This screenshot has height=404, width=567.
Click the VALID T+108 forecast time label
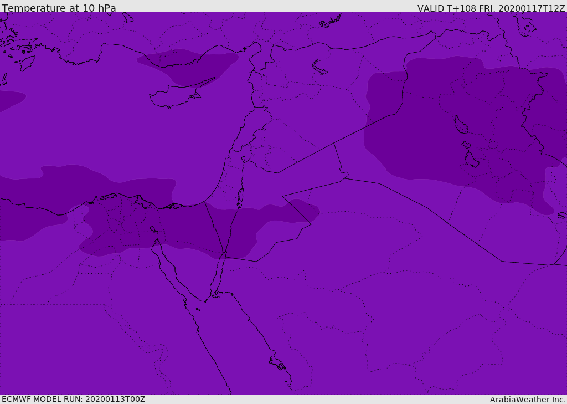(491, 8)
